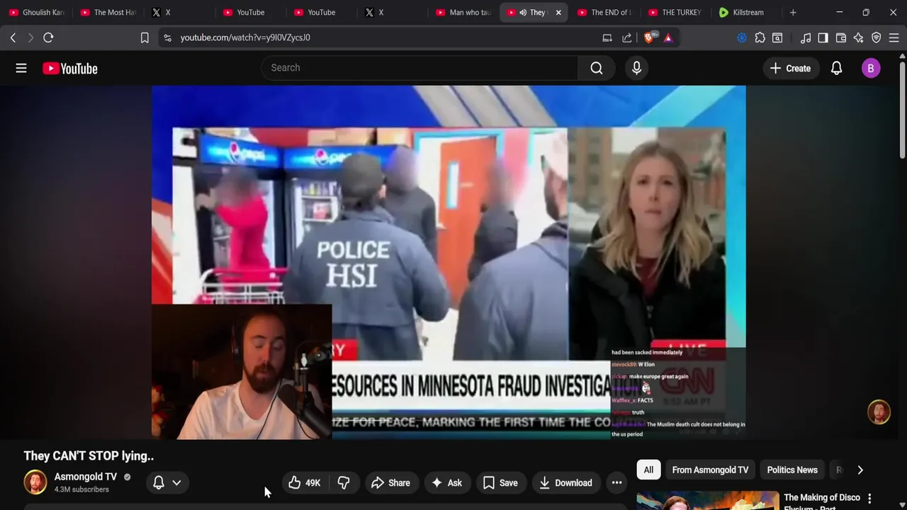This screenshot has height=510, width=907.
Task: Expand subscription notification options chevron
Action: (176, 483)
